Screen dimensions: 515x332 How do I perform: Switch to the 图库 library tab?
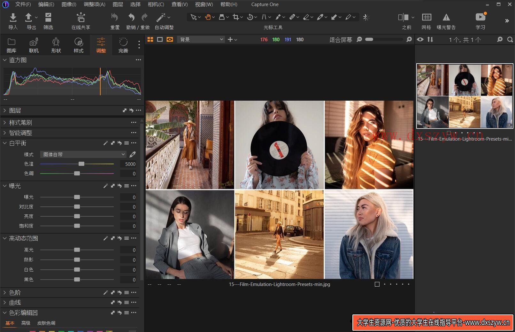click(12, 45)
